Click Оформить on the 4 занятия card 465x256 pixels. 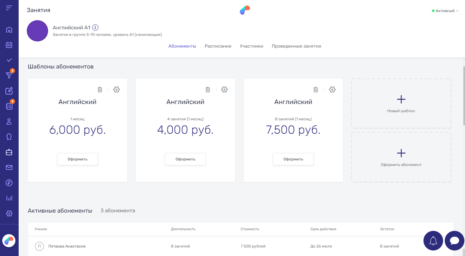tap(185, 159)
